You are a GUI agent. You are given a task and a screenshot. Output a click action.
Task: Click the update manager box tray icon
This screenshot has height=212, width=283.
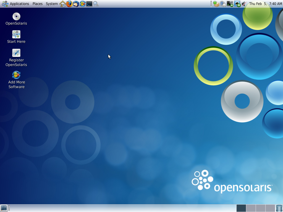(216, 4)
